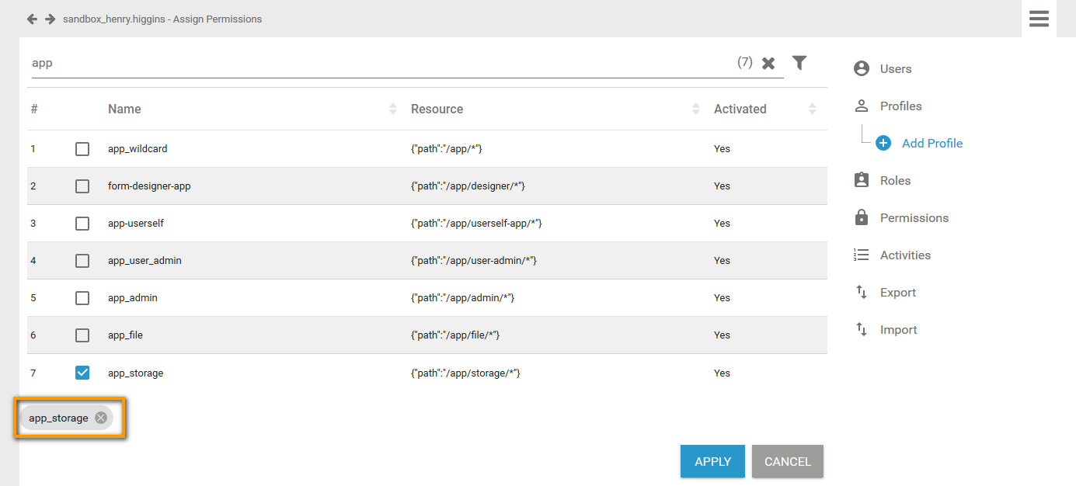The height and width of the screenshot is (486, 1076).
Task: Clear the search with X icon
Action: pyautogui.click(x=768, y=64)
